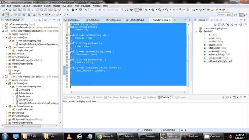Select setCountry(String) in Outline
Viewport: 249px width, 140px height.
tap(220, 61)
